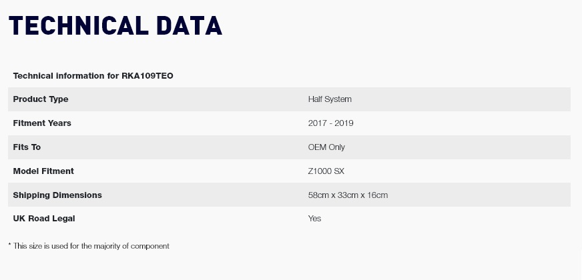Click the size majority footnote text
The width and height of the screenshot is (582, 280).
coord(89,246)
